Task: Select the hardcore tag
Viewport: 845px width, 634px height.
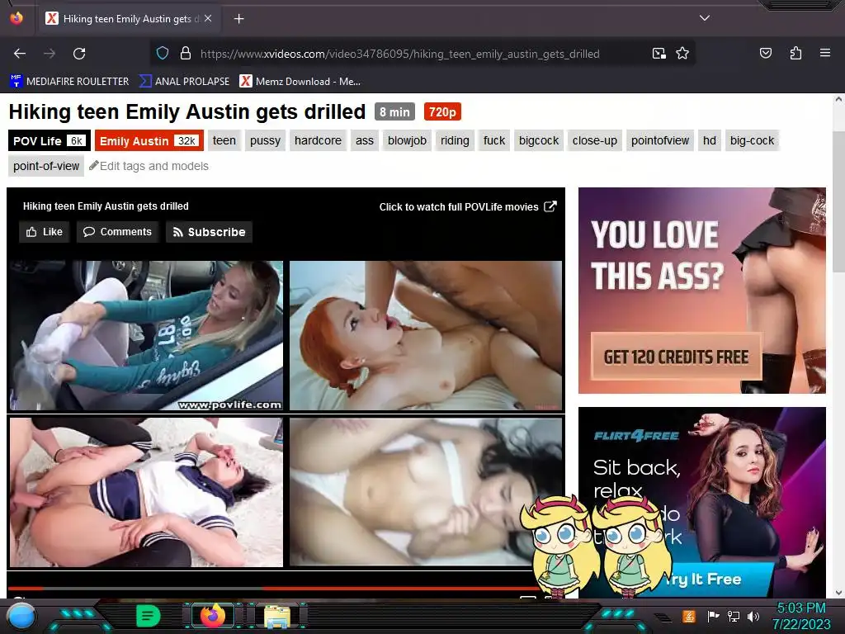Action: (x=318, y=140)
